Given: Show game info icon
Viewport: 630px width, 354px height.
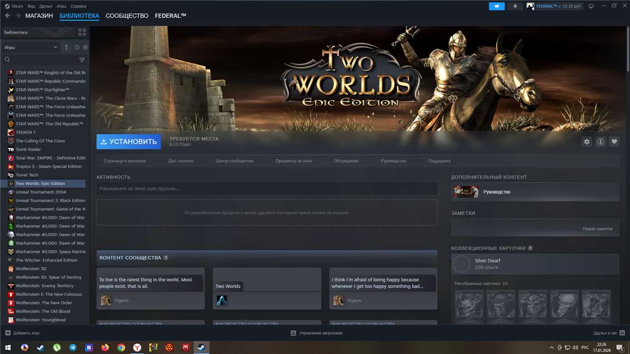Looking at the screenshot, I should [600, 142].
